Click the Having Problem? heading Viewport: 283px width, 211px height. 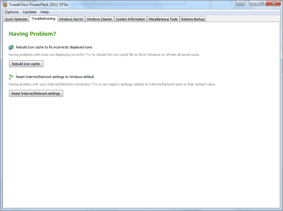(32, 34)
